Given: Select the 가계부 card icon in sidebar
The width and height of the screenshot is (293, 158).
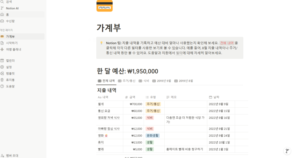Looking at the screenshot, I should 2,36.
